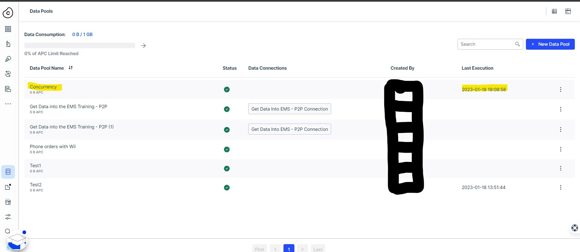The image size is (580, 252).
Task: Open Get Data into the EMS Training - P2P pool
Action: (x=68, y=107)
